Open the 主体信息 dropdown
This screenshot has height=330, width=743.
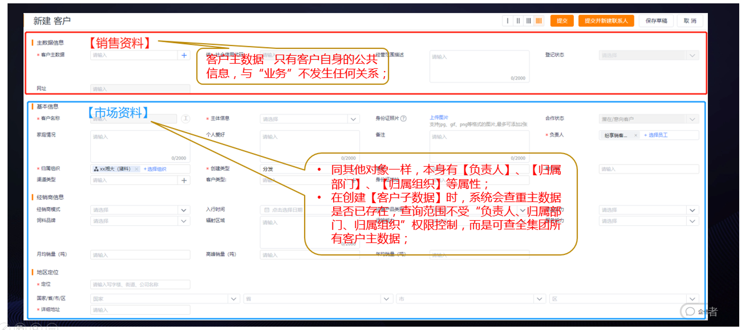click(310, 119)
